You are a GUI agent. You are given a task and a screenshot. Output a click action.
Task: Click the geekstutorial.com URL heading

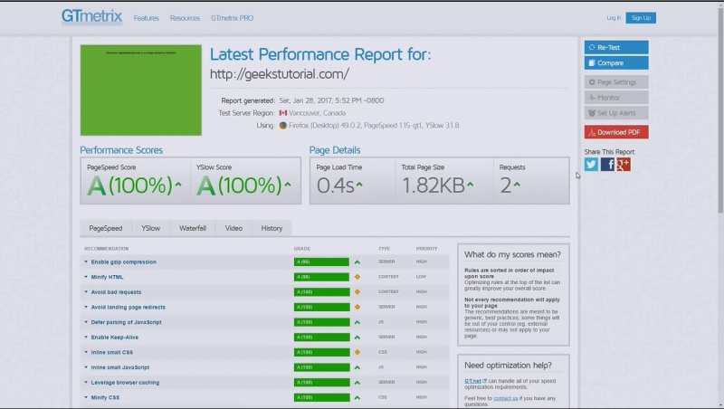280,74
